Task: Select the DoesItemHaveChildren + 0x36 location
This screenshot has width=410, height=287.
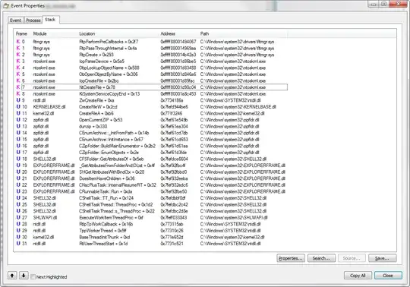Action: pos(107,178)
